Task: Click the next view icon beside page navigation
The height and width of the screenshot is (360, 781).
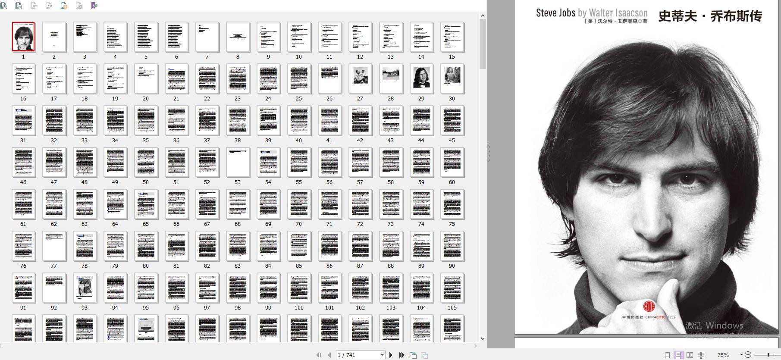Action: (x=424, y=355)
